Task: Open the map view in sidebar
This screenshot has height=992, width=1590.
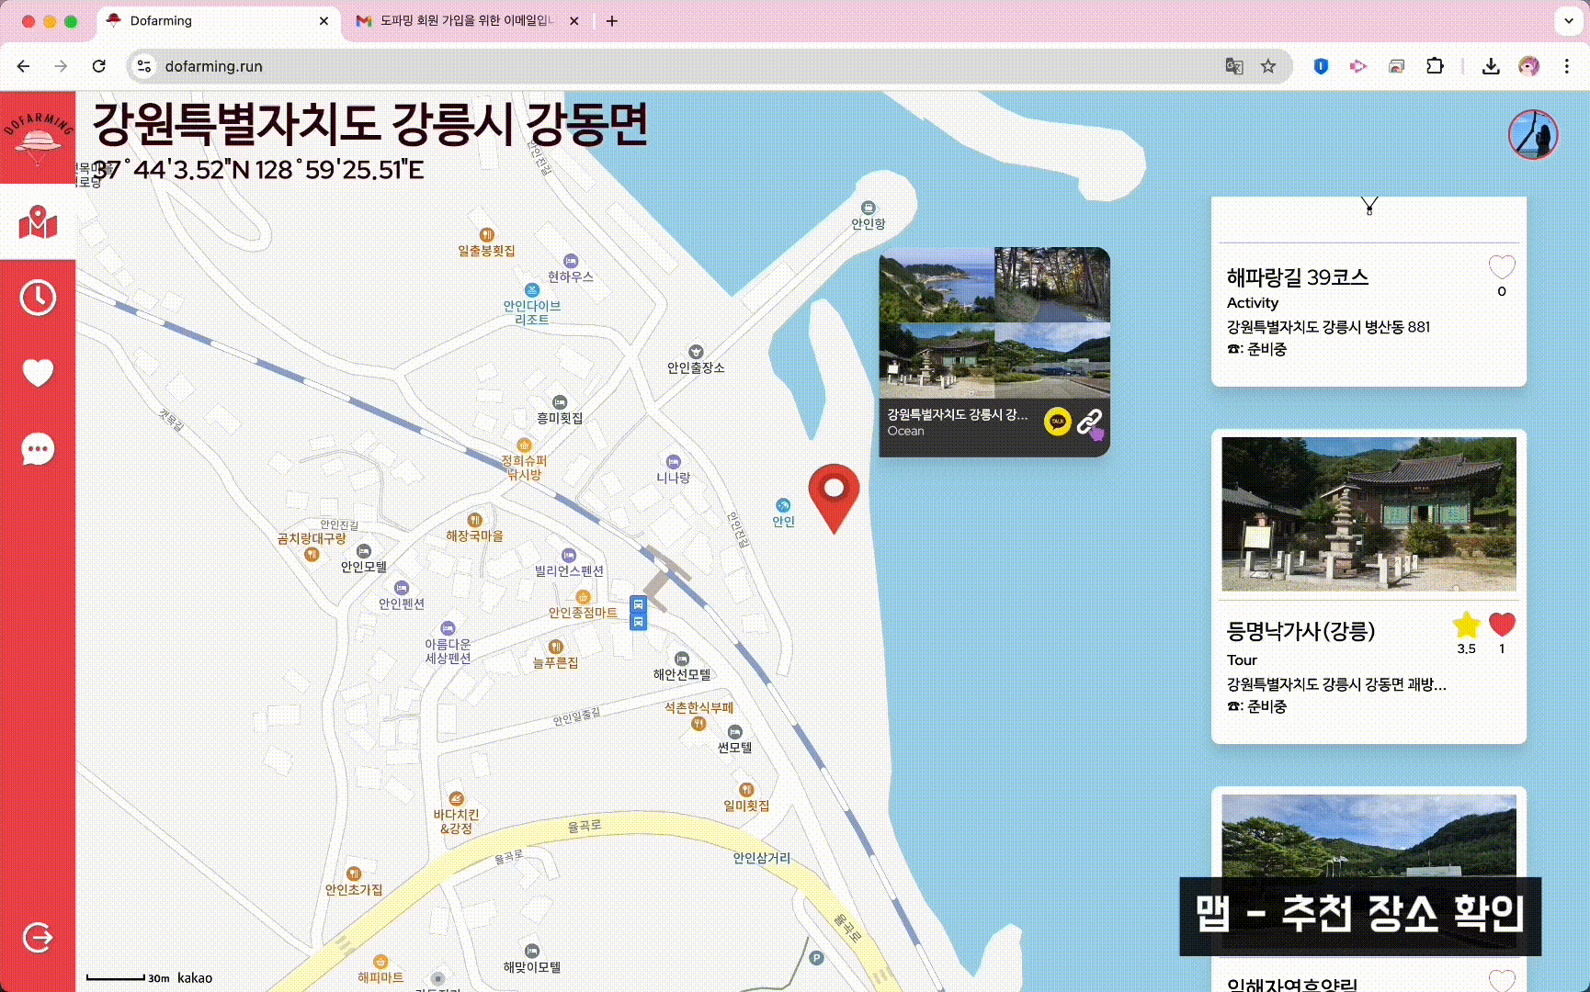Action: coord(38,222)
